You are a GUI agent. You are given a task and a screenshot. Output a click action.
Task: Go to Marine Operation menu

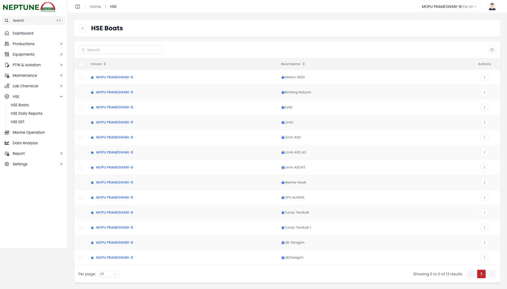[x=29, y=132]
